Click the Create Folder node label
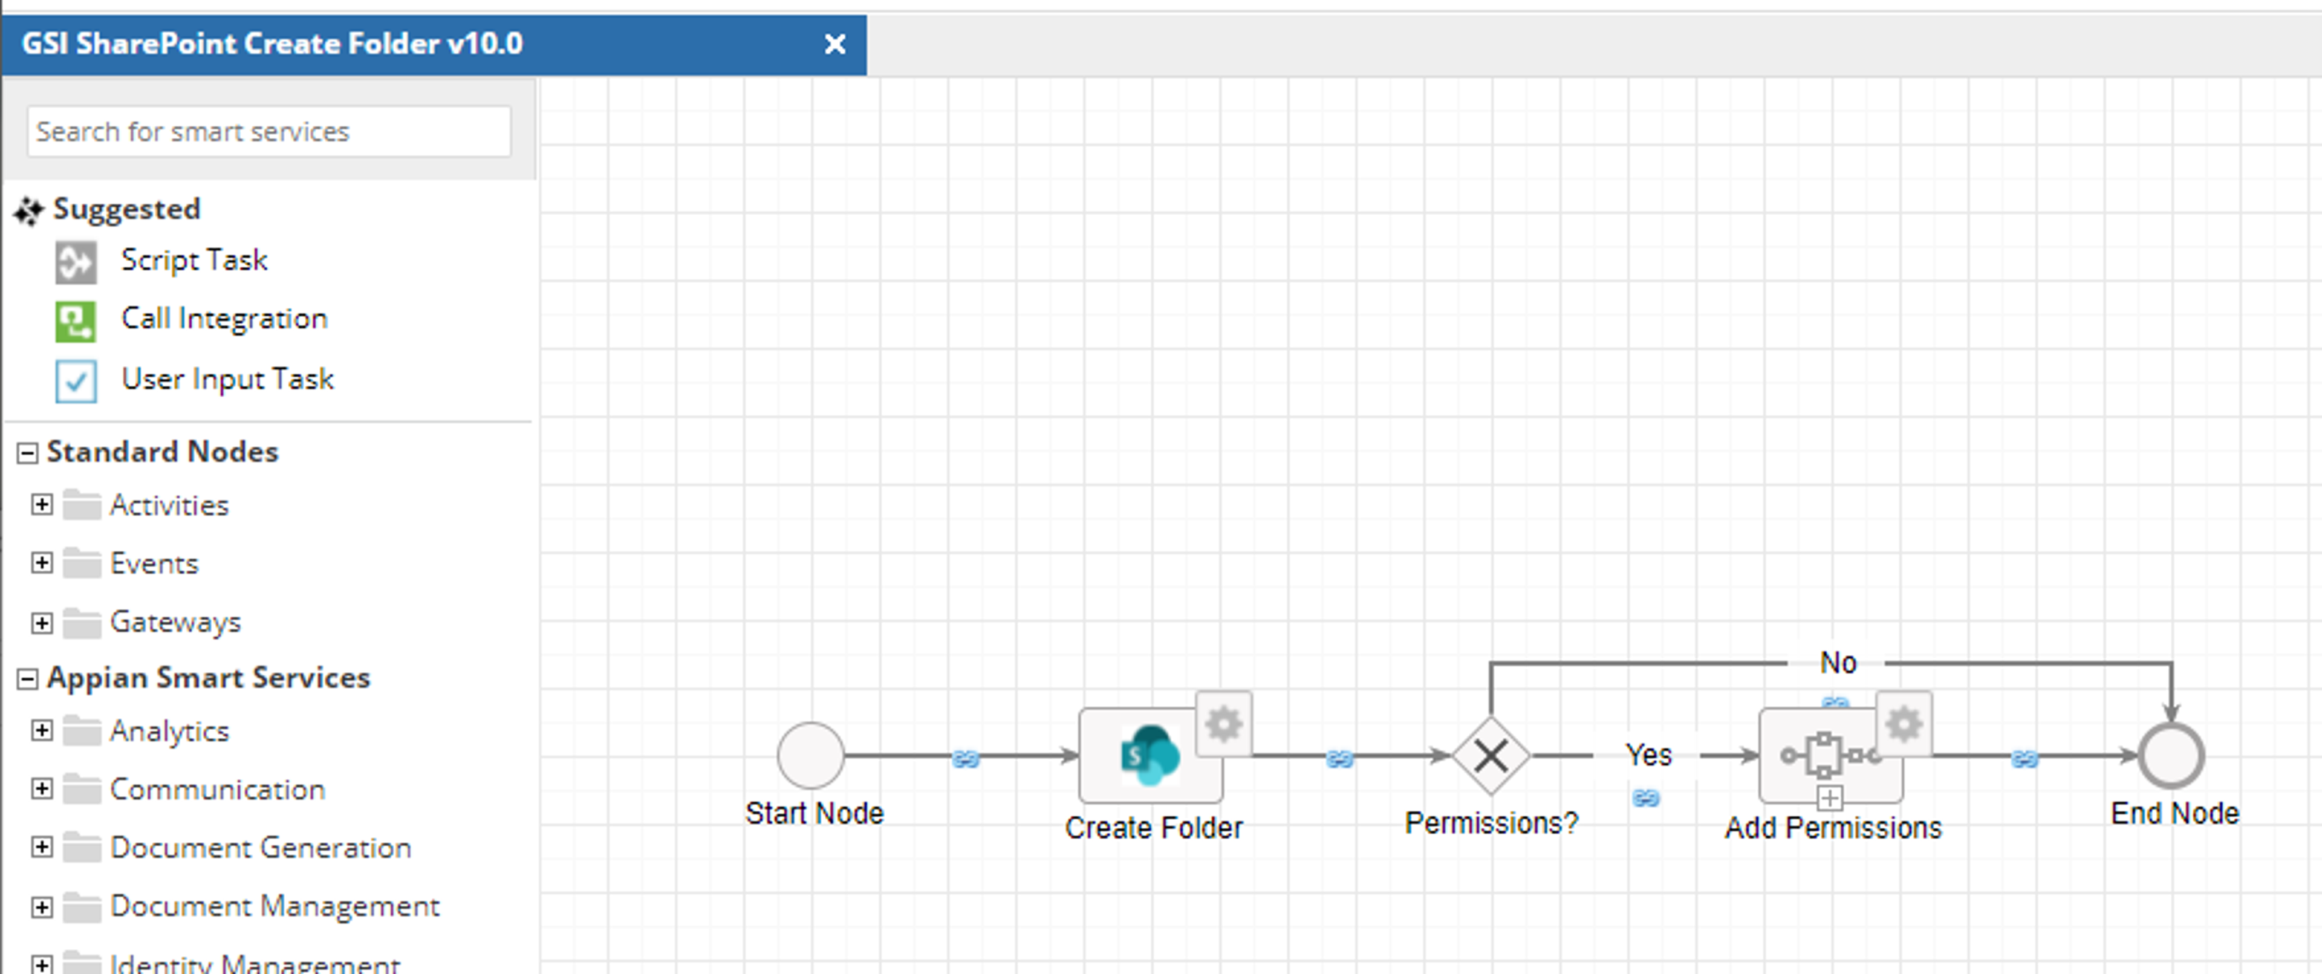 1153,828
